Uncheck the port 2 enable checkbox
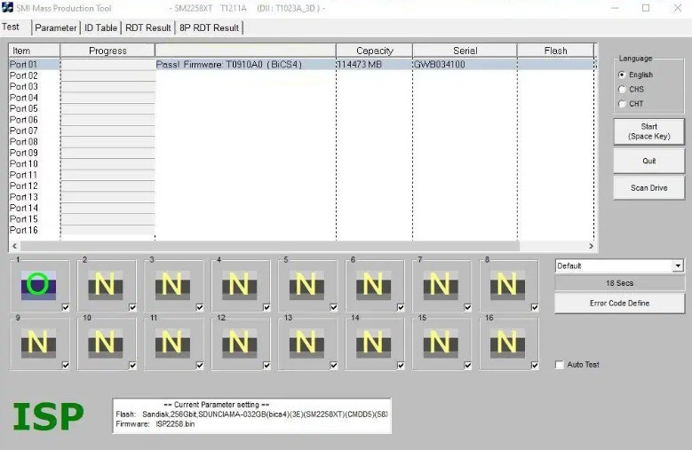Viewport: 692px width, 450px height. tap(133, 307)
